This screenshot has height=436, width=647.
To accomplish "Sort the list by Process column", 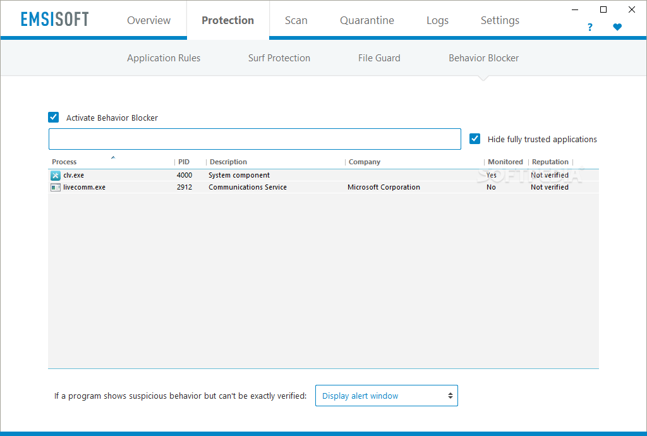I will click(x=64, y=162).
